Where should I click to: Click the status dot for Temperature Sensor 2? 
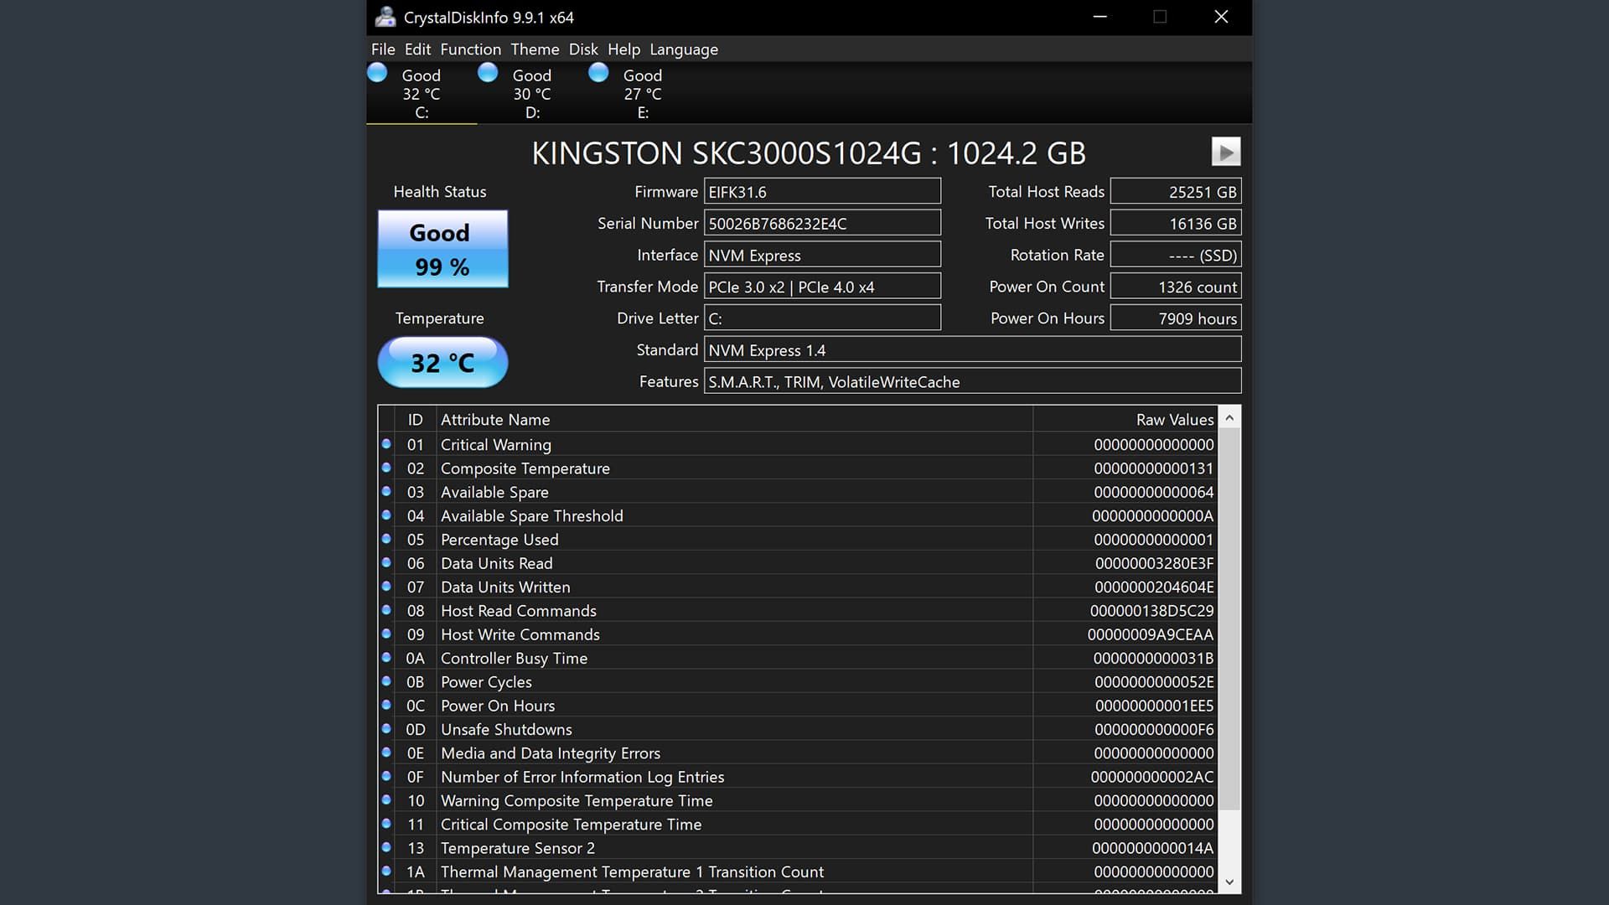coord(386,848)
